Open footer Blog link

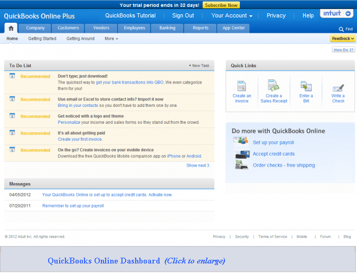click(347, 236)
